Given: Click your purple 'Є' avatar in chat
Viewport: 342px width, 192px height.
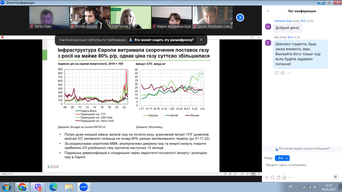Looking at the screenshot, I should [x=268, y=43].
